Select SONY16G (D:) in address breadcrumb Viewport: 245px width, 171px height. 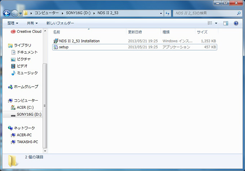[78, 13]
